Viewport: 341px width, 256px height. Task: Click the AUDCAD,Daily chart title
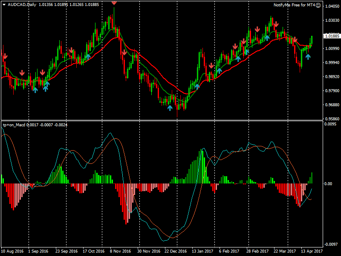(22, 5)
